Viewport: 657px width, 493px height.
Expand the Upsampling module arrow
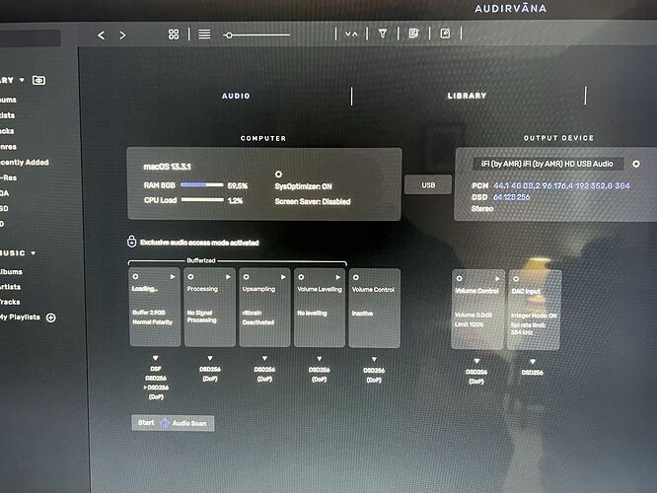[x=283, y=277]
